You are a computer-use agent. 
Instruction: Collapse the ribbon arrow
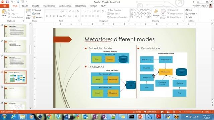pos(212,21)
